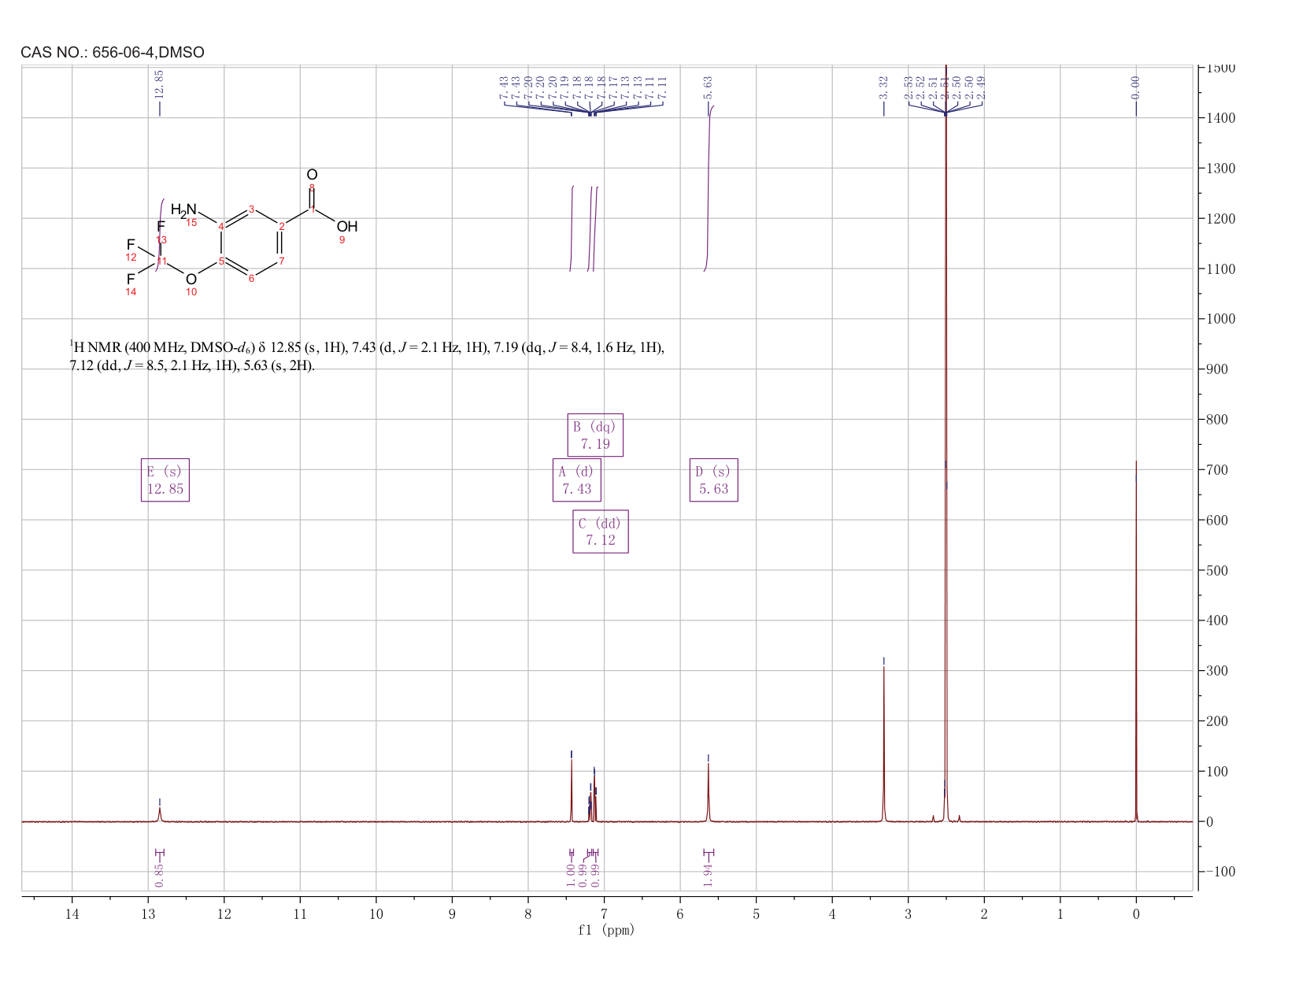The height and width of the screenshot is (1004, 1299).
Task: Click the F atom labeled 14
Action: [131, 279]
